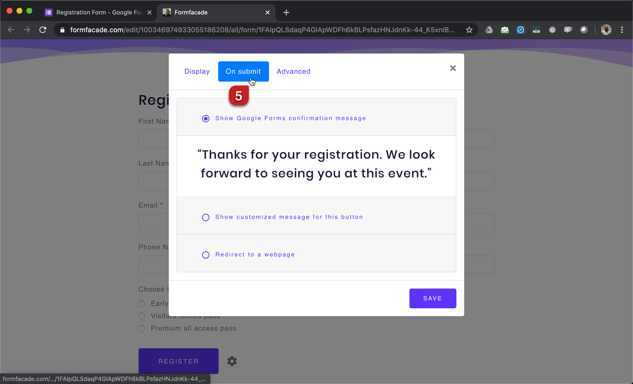This screenshot has width=633, height=384.
Task: Select Redirect to a webpage option
Action: (206, 255)
